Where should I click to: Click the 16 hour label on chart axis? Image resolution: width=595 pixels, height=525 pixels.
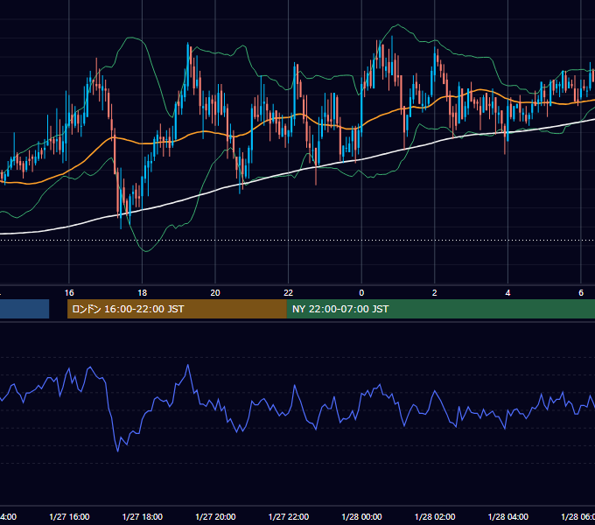pyautogui.click(x=69, y=292)
